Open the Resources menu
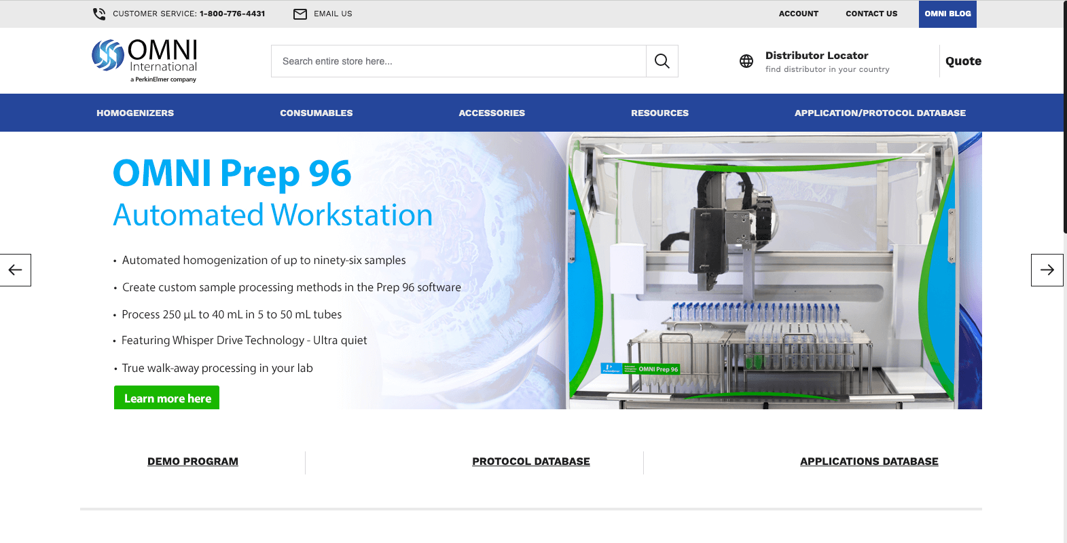The width and height of the screenshot is (1067, 543). coord(659,113)
